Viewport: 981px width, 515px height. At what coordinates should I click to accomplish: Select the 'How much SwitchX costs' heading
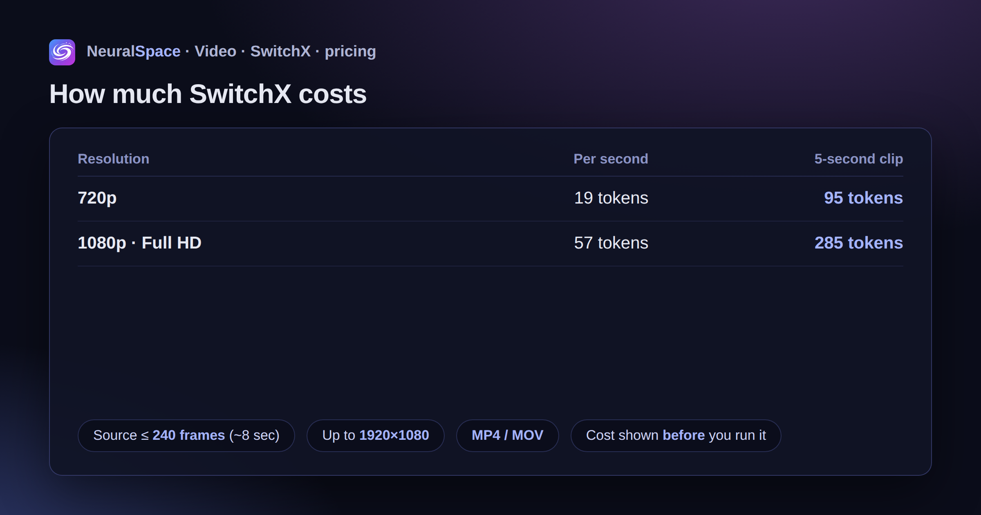[208, 94]
